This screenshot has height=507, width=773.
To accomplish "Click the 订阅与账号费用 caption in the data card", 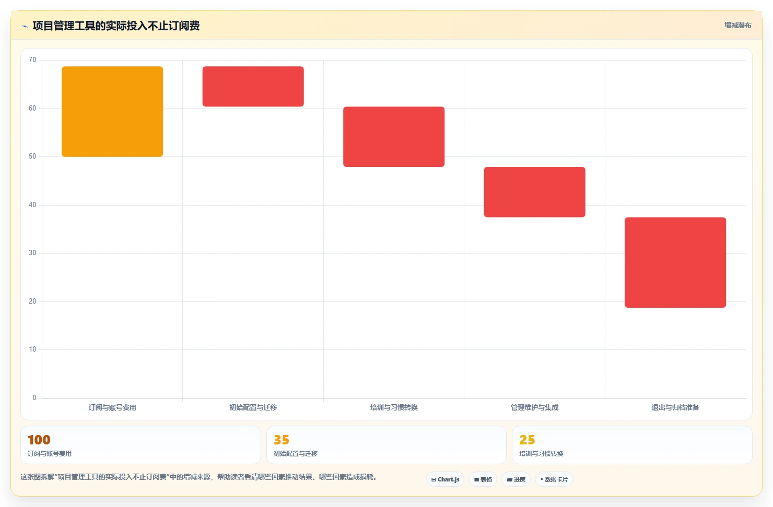I will (50, 454).
